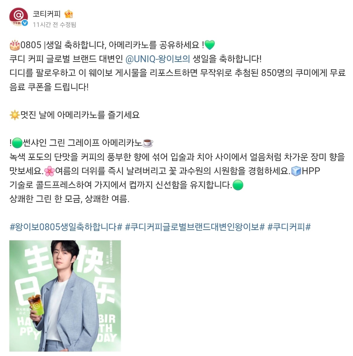The image size is (353, 356).
Task: Click the ice cube emoji before HPP
Action: coord(296,171)
